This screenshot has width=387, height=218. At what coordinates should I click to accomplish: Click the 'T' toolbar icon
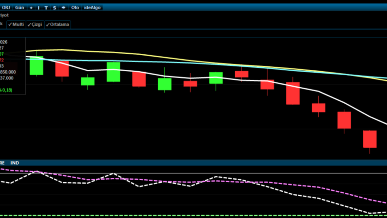46,8
